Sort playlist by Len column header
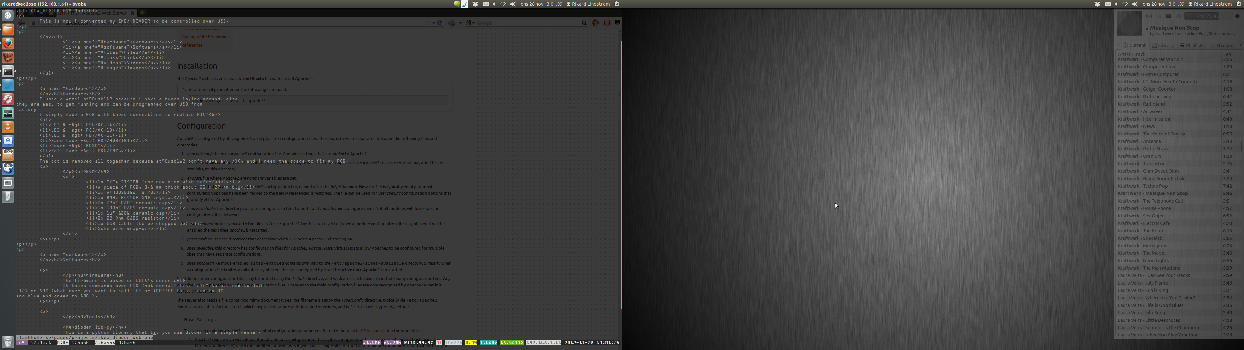This screenshot has height=350, width=1244. click(x=1231, y=54)
